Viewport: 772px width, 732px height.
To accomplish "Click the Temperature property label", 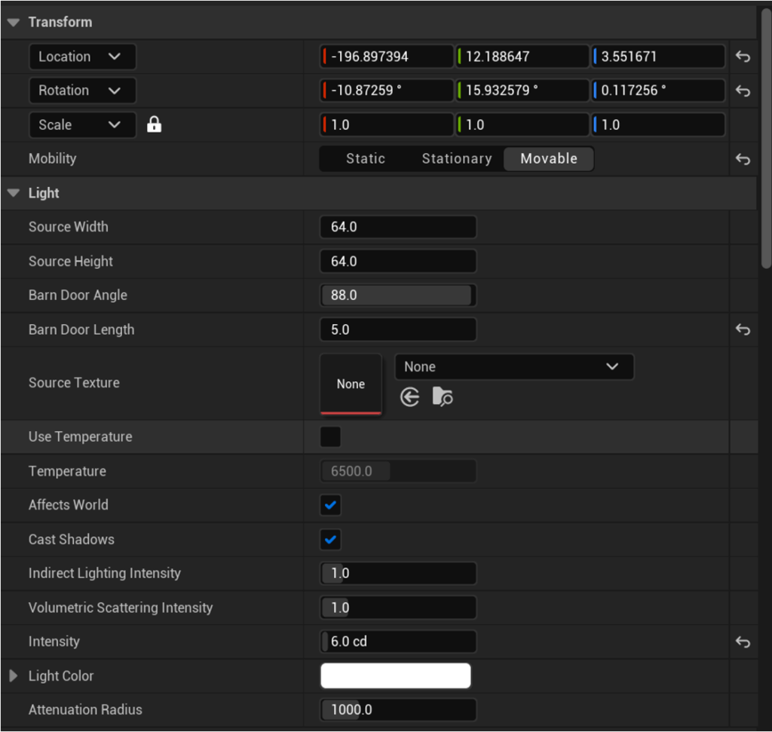I will click(67, 472).
